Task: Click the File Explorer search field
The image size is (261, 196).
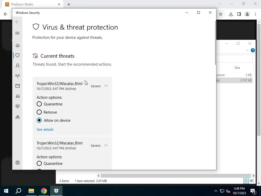Action: pyautogui.click(x=234, y=58)
